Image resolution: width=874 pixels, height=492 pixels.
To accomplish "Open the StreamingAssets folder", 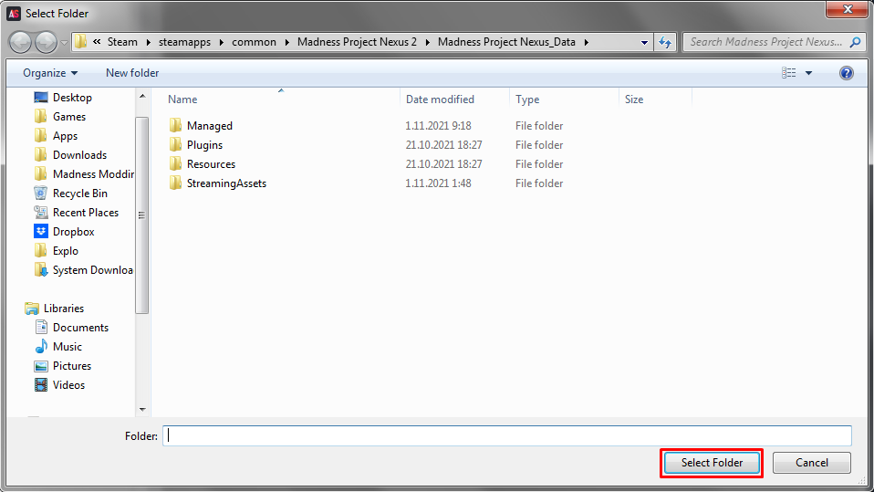I will coord(226,183).
